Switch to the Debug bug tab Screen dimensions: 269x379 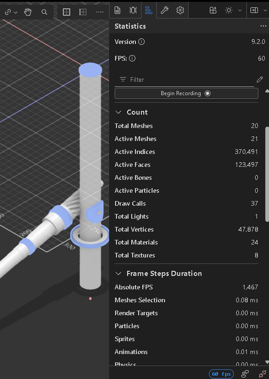133,10
